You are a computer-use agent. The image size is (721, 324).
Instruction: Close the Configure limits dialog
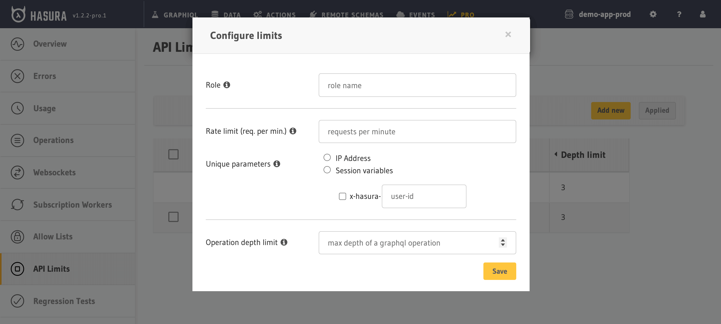(508, 34)
